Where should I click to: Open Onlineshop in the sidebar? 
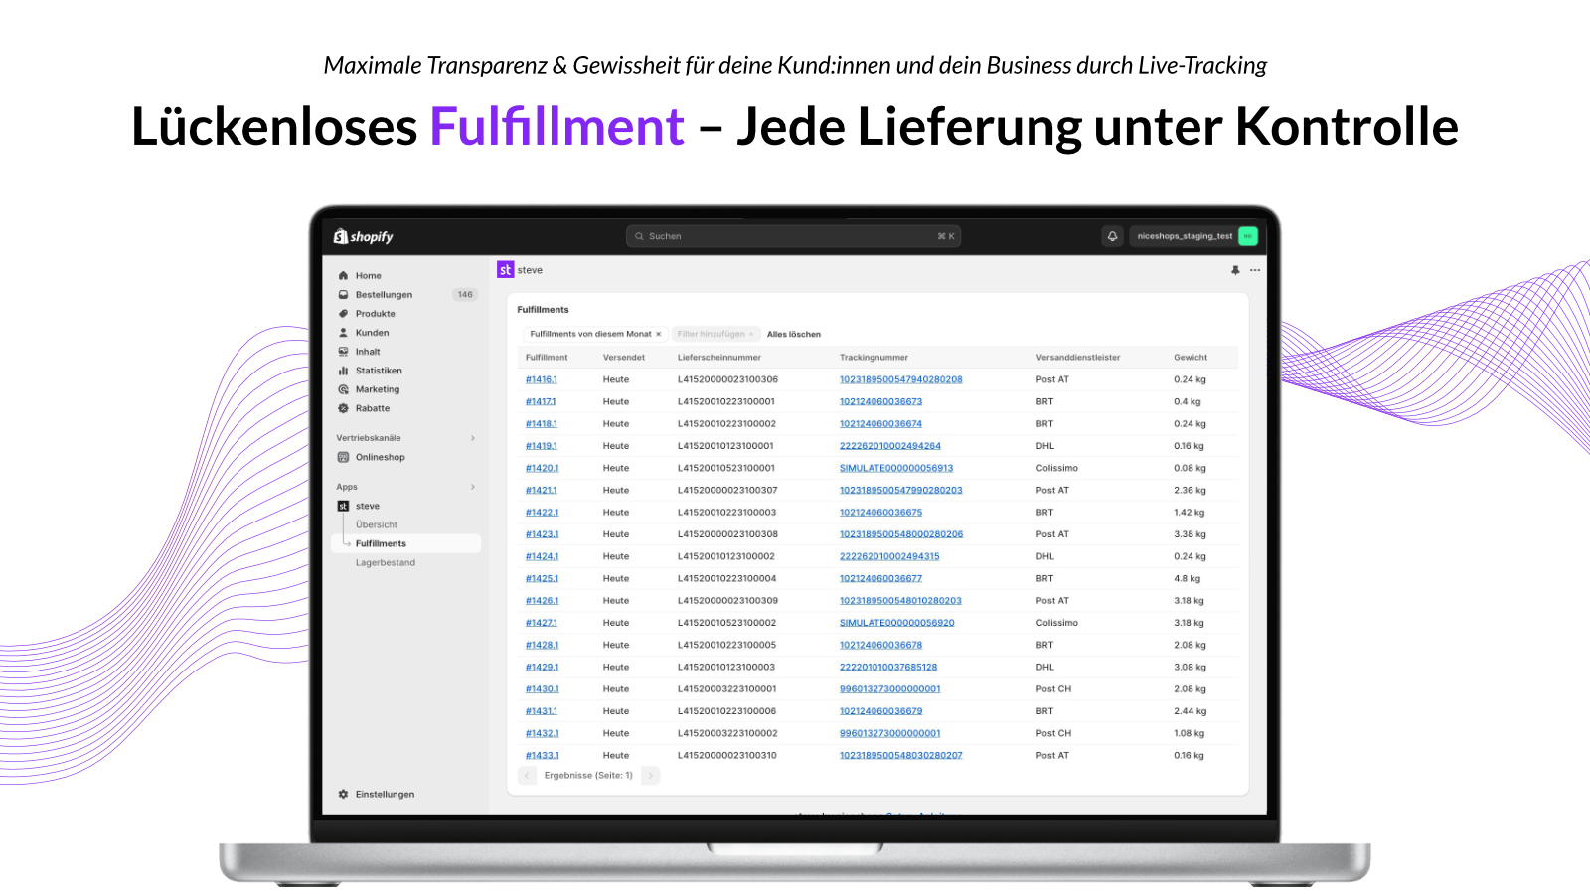tap(381, 457)
